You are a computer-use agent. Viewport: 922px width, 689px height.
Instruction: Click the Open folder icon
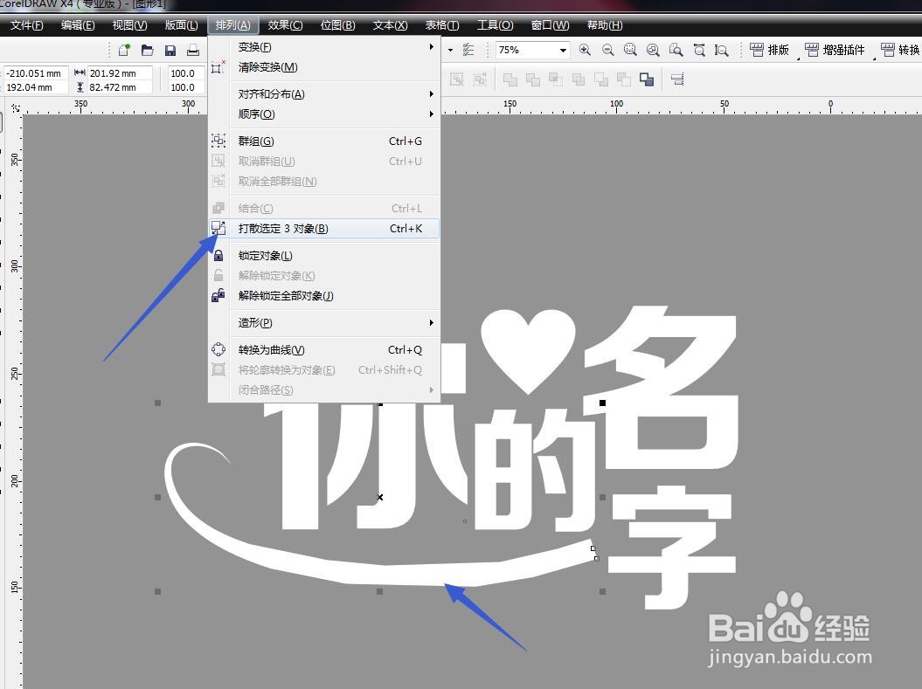[147, 51]
